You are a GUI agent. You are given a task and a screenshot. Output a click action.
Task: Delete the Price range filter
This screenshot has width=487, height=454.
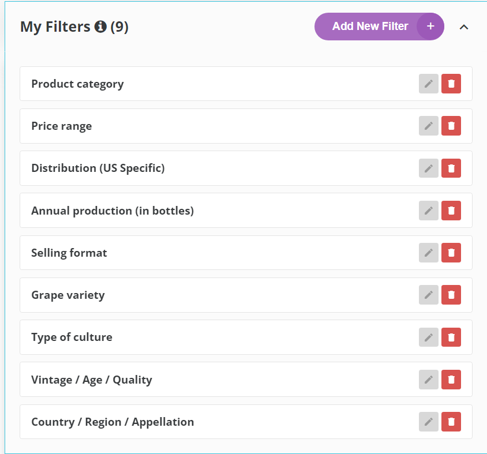[451, 126]
